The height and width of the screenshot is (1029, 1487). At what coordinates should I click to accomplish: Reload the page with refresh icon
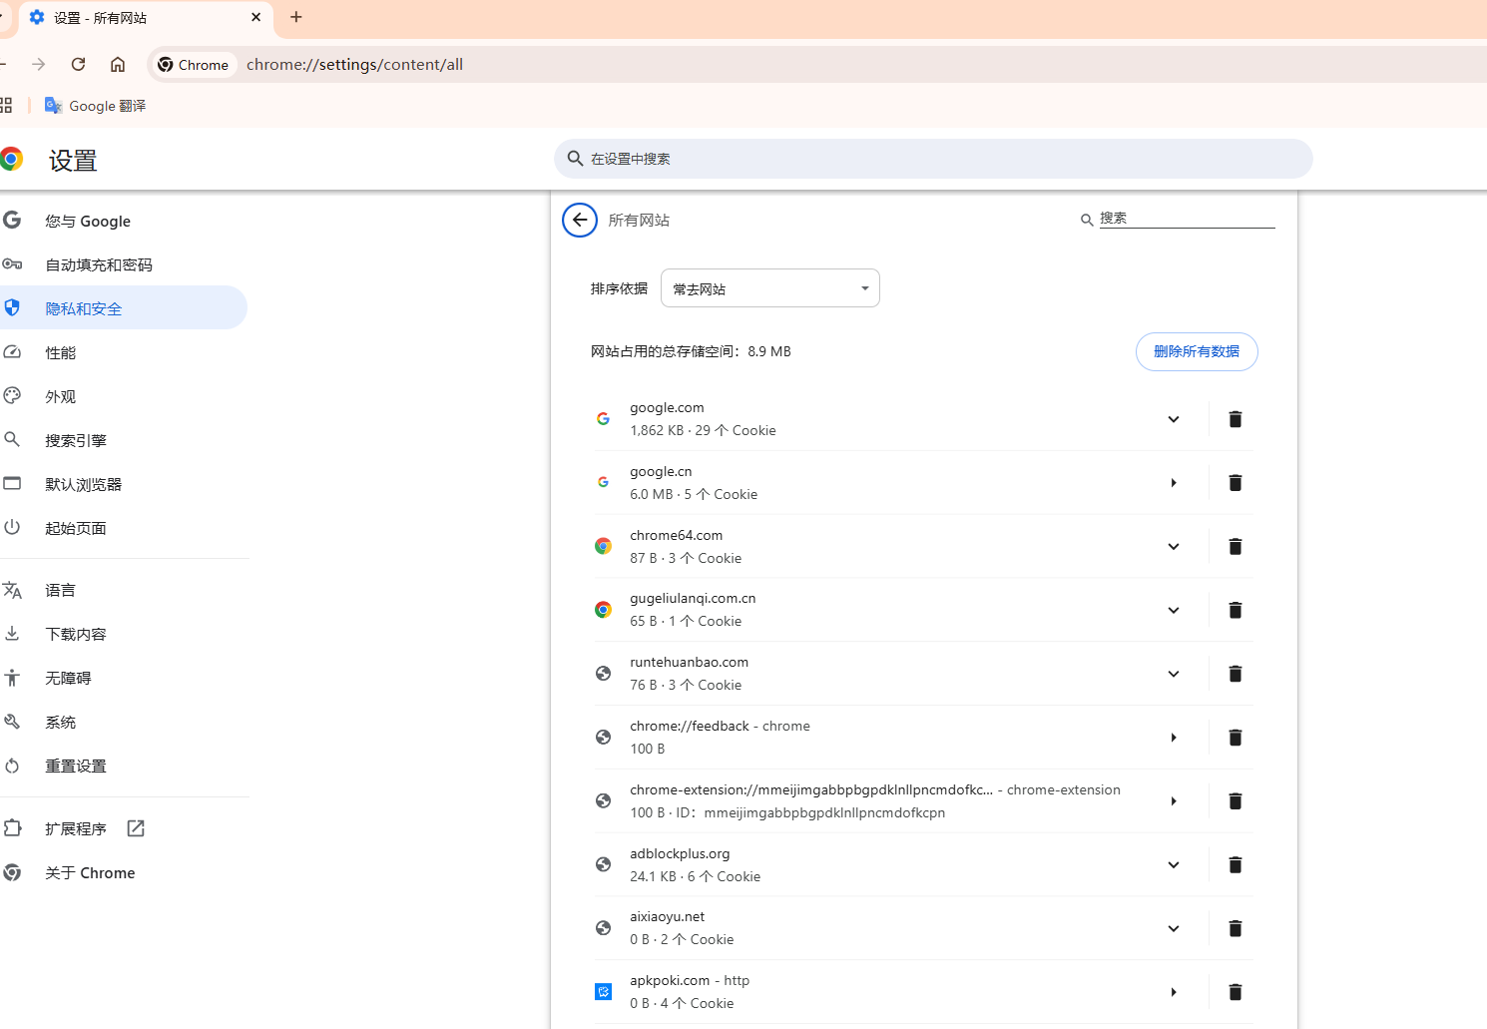pos(78,64)
